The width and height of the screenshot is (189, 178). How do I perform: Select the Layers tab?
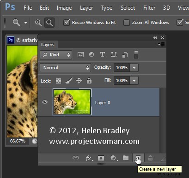(48, 45)
